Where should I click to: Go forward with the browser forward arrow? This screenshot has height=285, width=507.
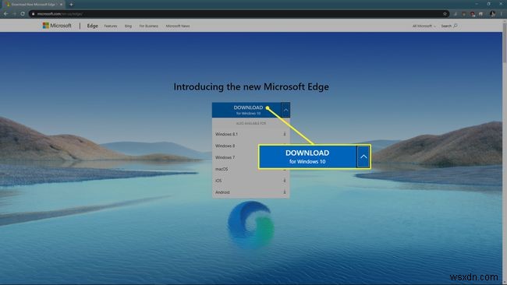(x=14, y=14)
